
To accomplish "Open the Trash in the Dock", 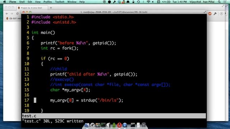I will (144, 125).
